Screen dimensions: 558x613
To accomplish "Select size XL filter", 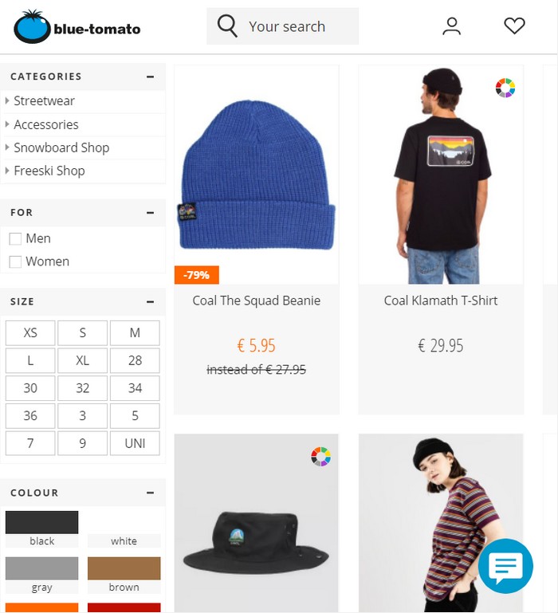I will (83, 360).
